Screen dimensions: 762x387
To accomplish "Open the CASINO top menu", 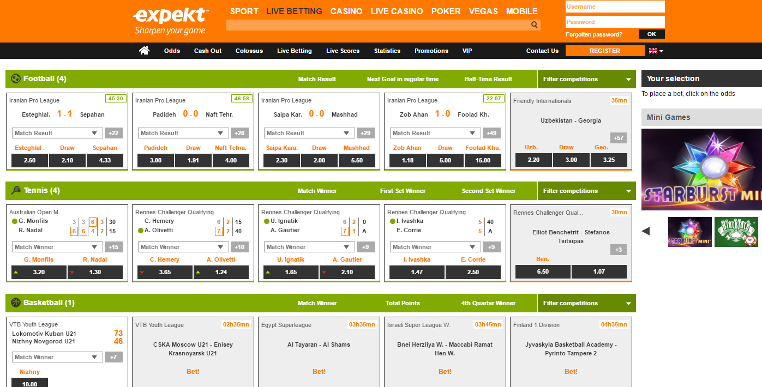I will coord(346,11).
